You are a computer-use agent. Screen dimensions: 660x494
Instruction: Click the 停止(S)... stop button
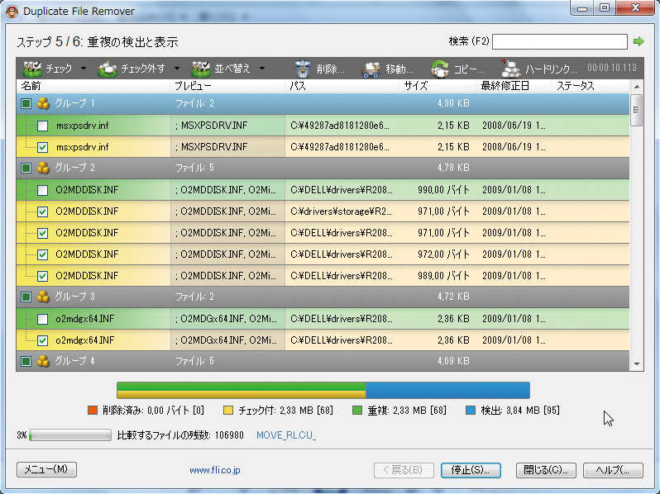(471, 470)
